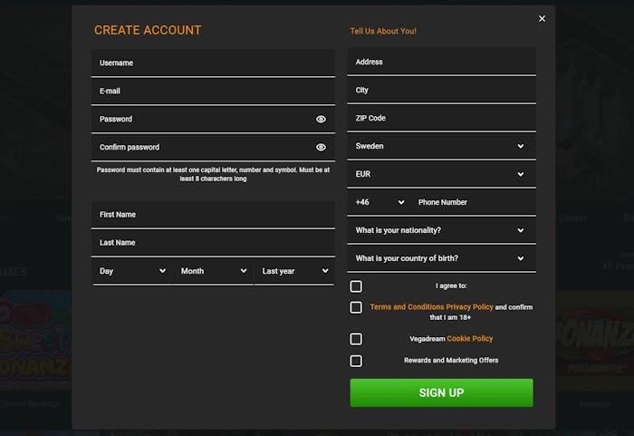
Task: Open the EUR currency dropdown
Action: 442,174
